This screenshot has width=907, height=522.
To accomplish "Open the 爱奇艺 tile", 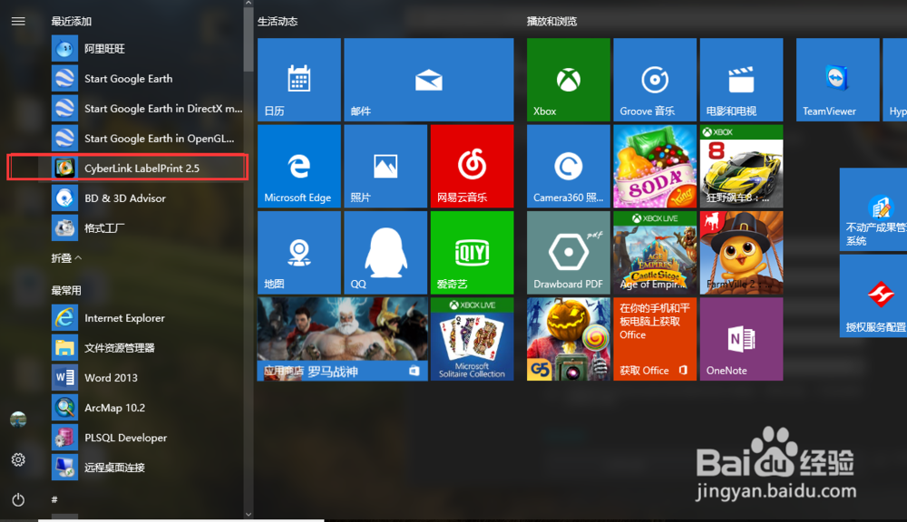I will pos(472,253).
